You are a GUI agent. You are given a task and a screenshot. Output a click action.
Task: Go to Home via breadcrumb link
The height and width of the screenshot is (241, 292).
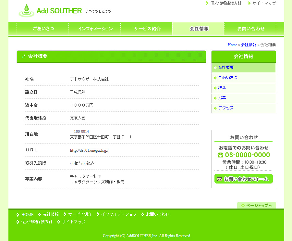point(232,45)
